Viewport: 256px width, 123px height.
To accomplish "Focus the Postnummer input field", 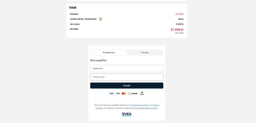I will click(x=127, y=77).
